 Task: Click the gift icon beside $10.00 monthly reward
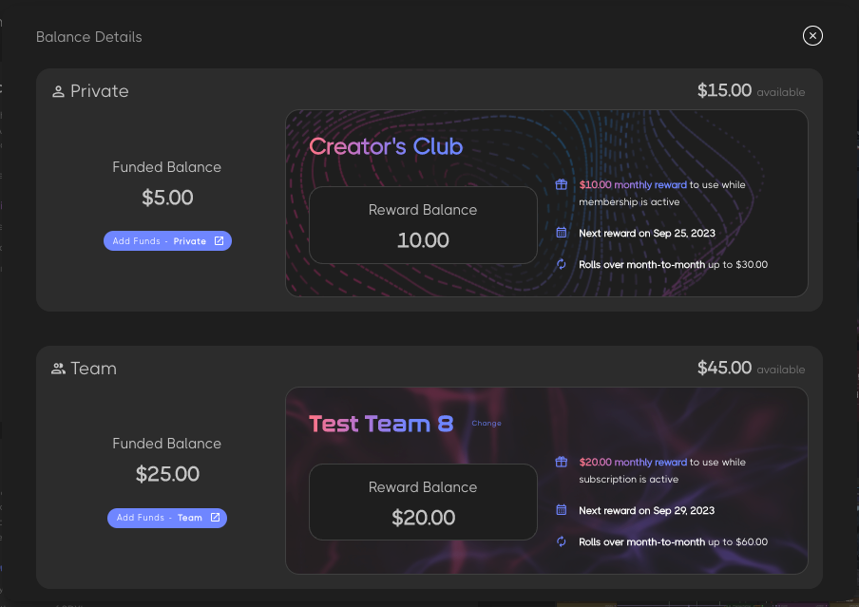tap(561, 184)
